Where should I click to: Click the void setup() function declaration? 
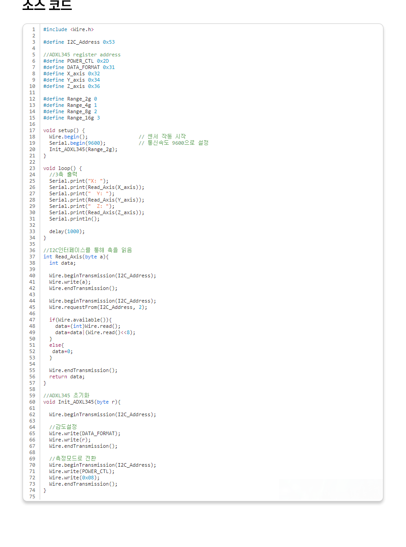coord(64,130)
